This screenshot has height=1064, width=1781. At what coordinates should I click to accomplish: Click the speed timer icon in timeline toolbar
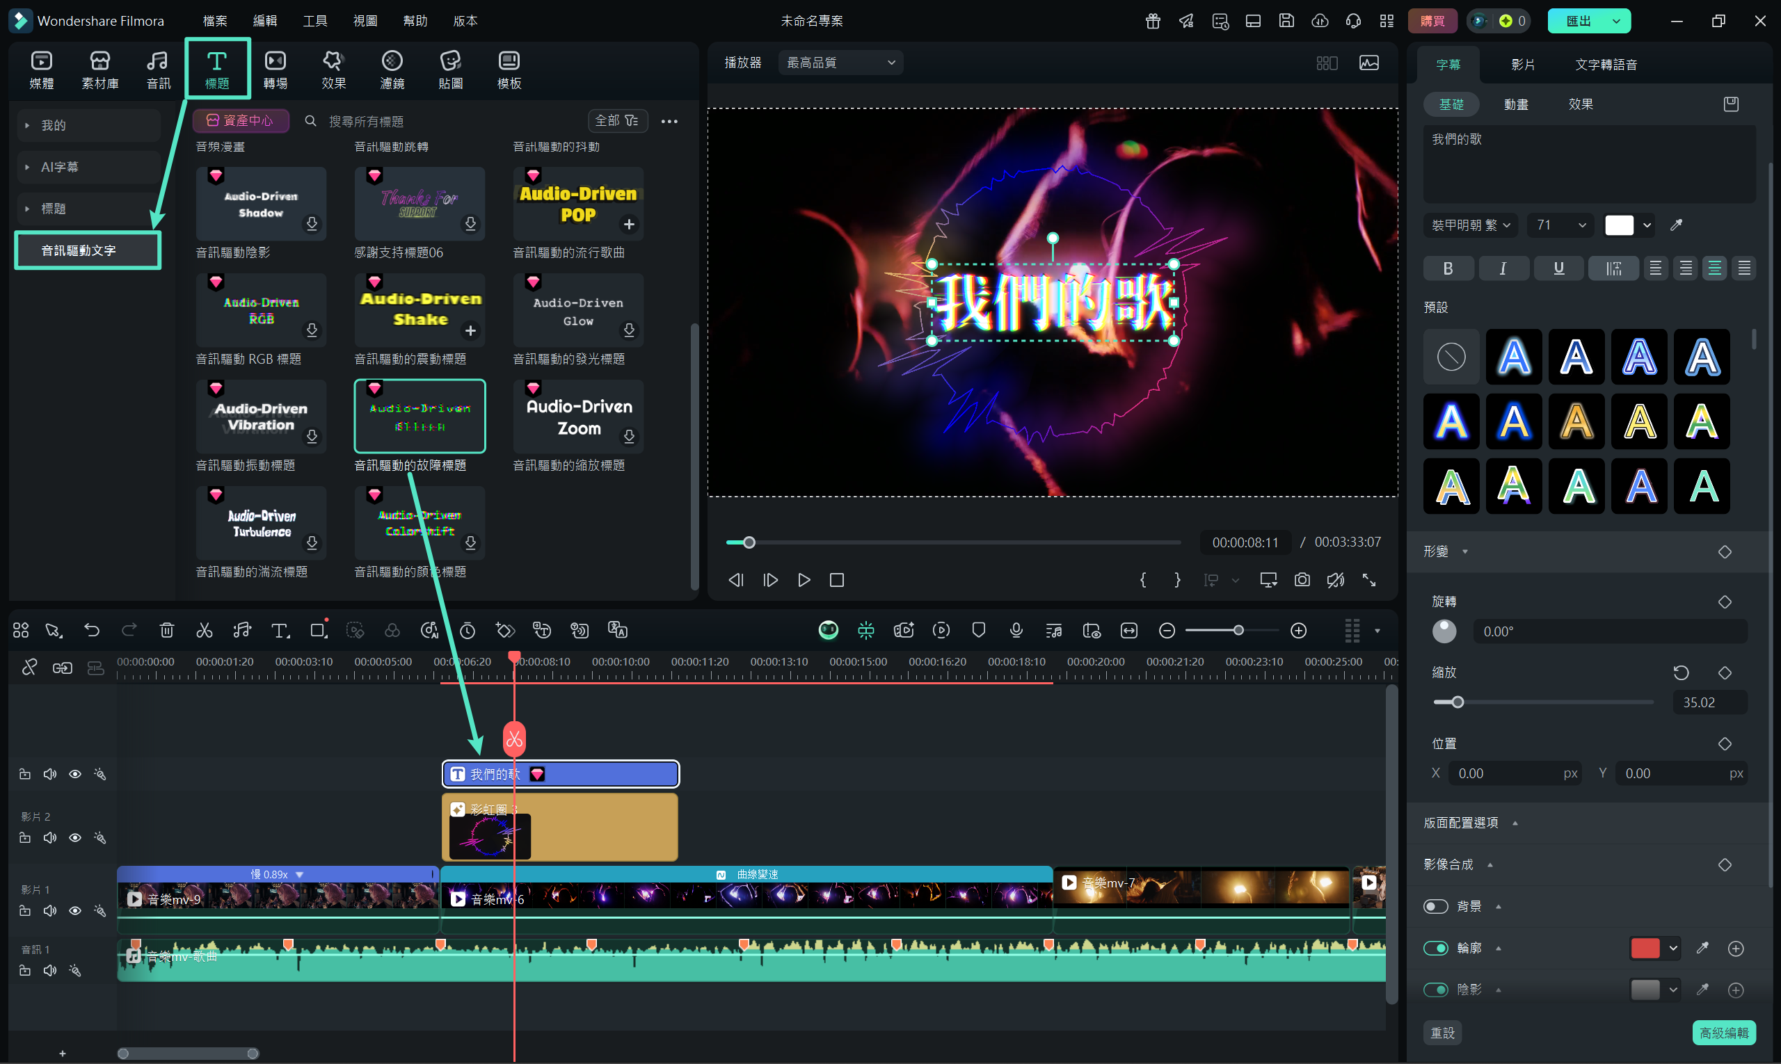point(468,630)
